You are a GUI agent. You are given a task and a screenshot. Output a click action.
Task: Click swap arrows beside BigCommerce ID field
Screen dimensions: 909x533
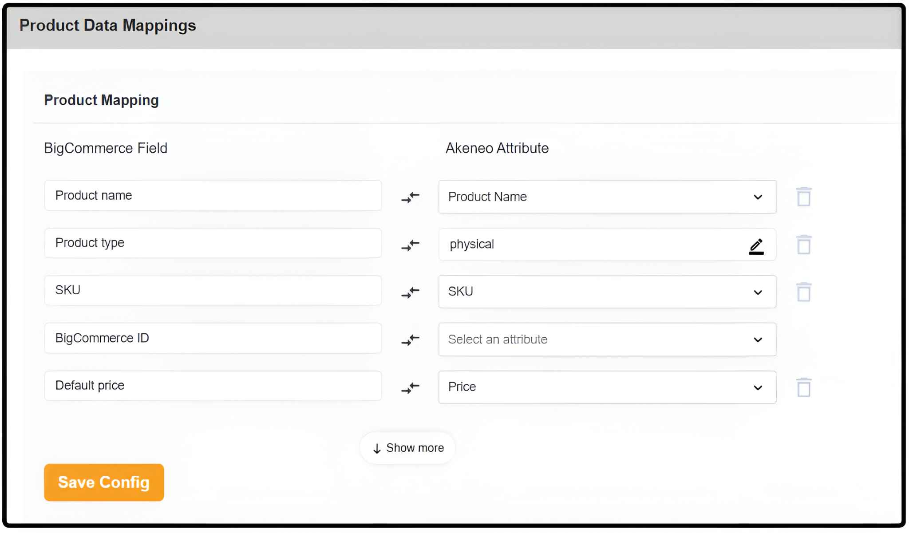(410, 340)
